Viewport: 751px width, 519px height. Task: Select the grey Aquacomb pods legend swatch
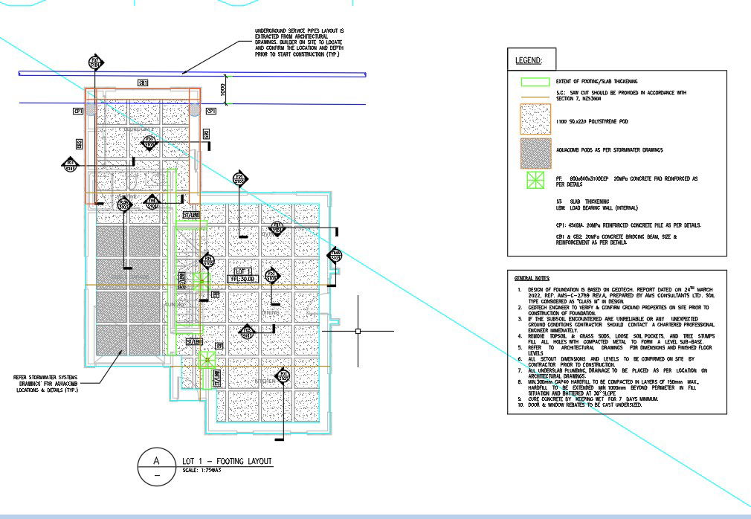click(x=535, y=151)
